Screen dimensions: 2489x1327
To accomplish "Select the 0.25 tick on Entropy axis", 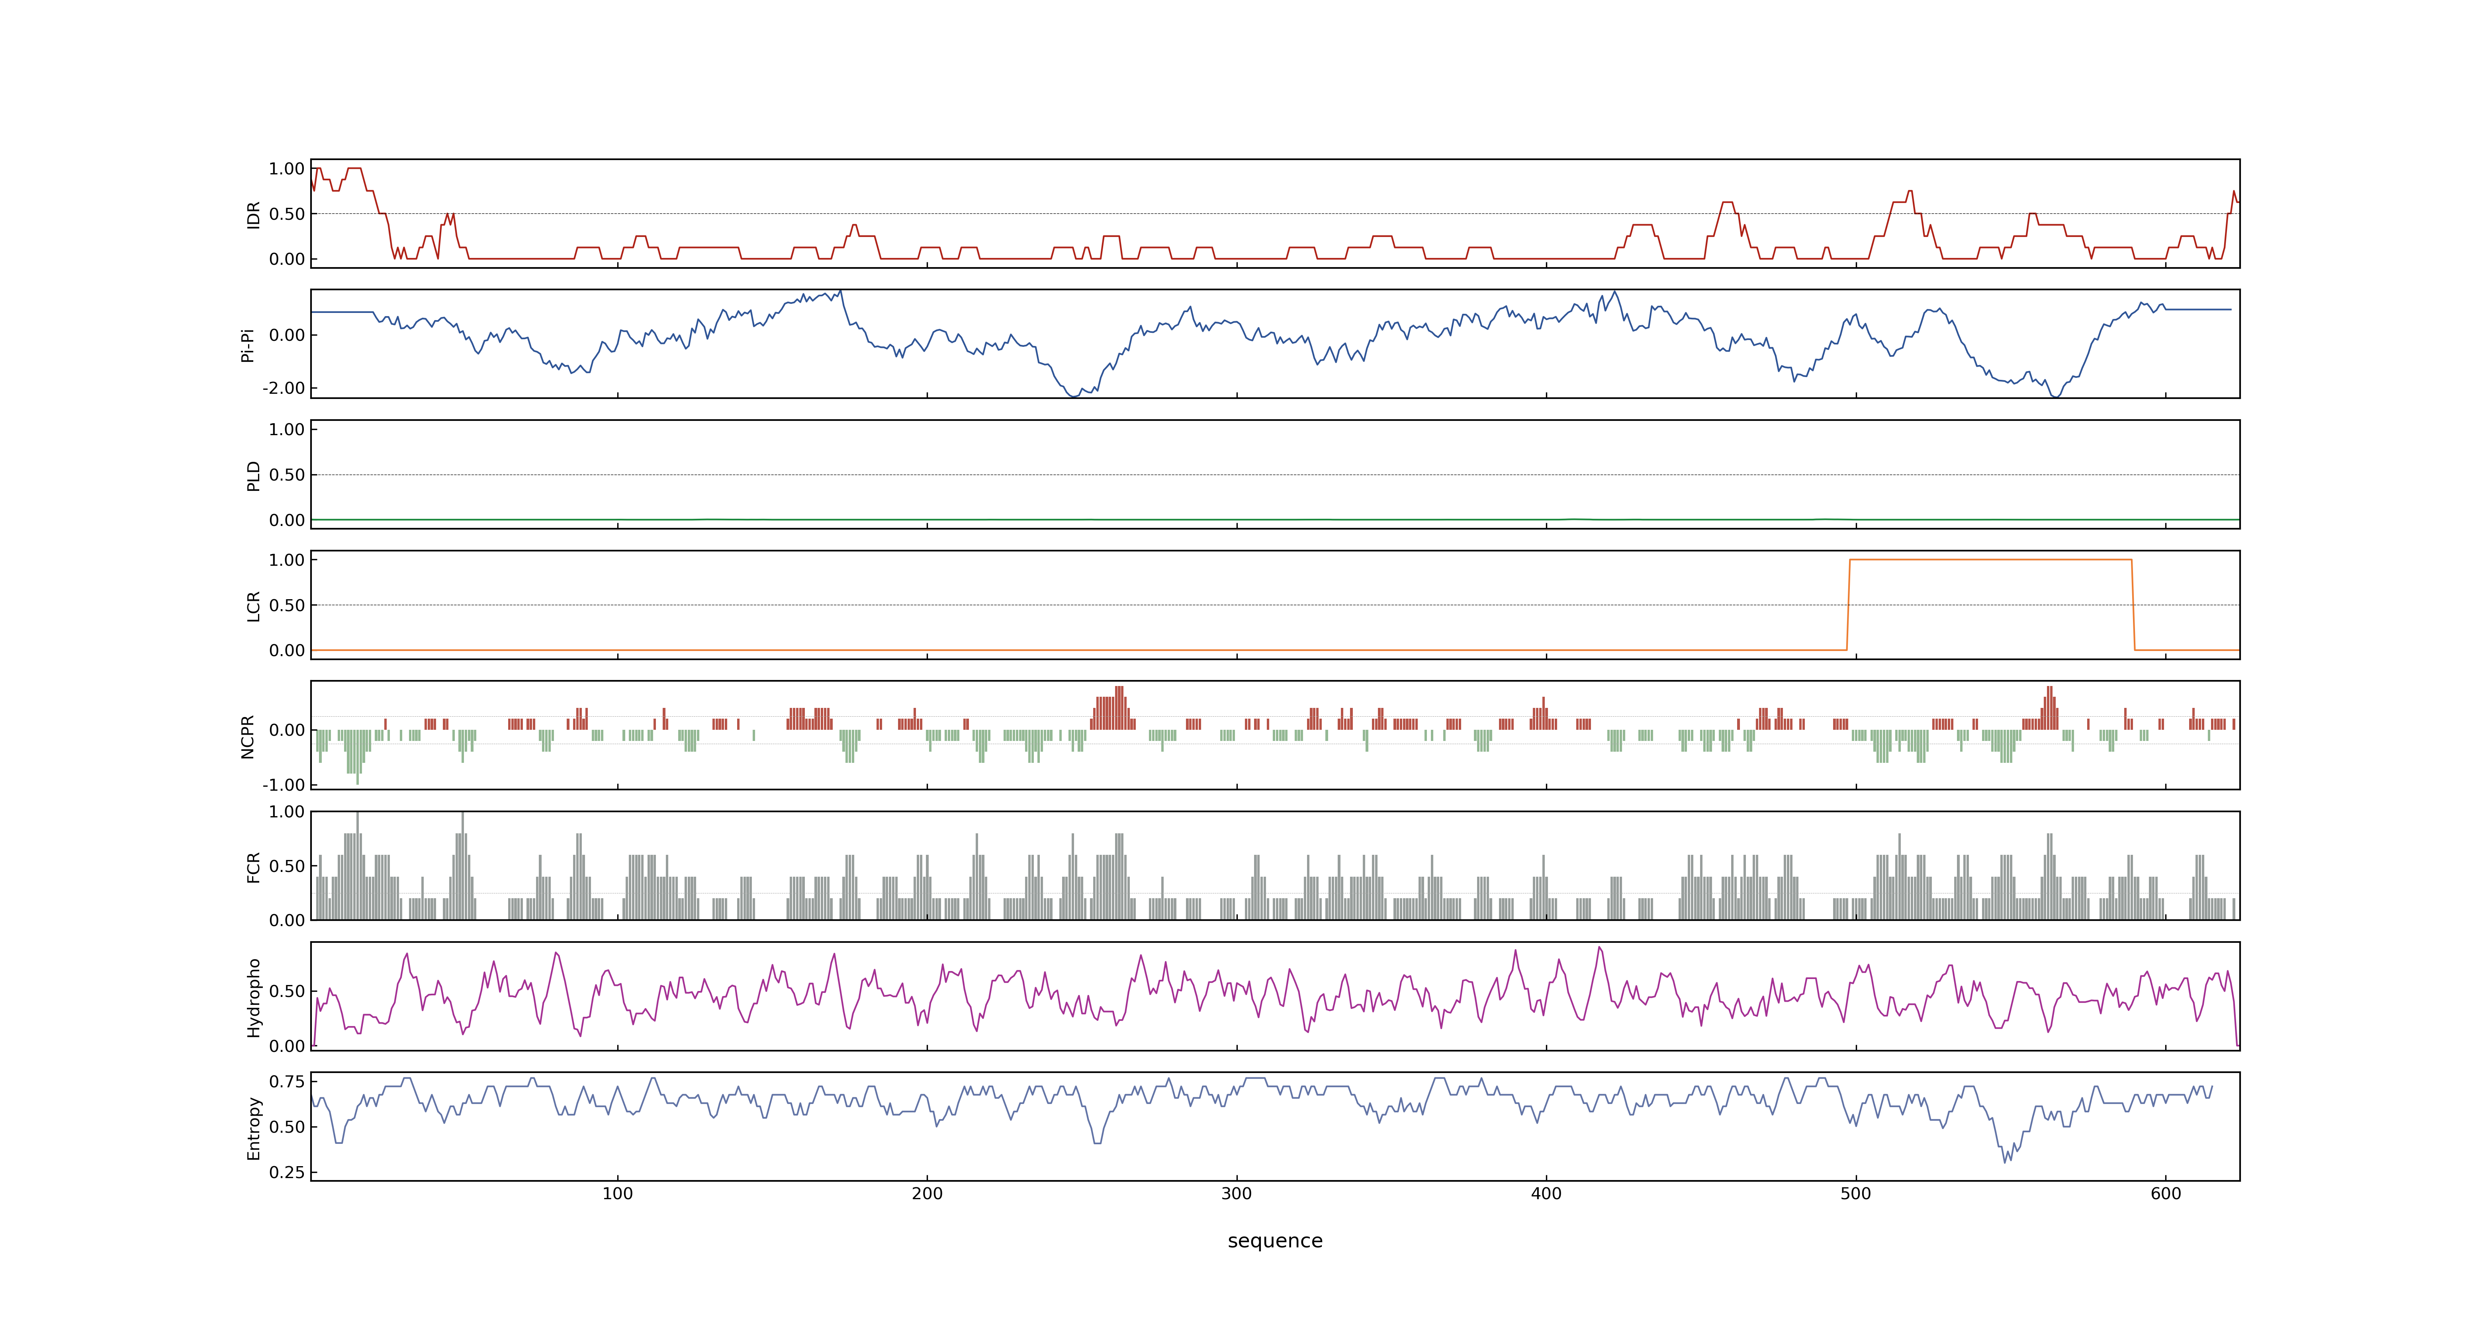I will 287,1173.
